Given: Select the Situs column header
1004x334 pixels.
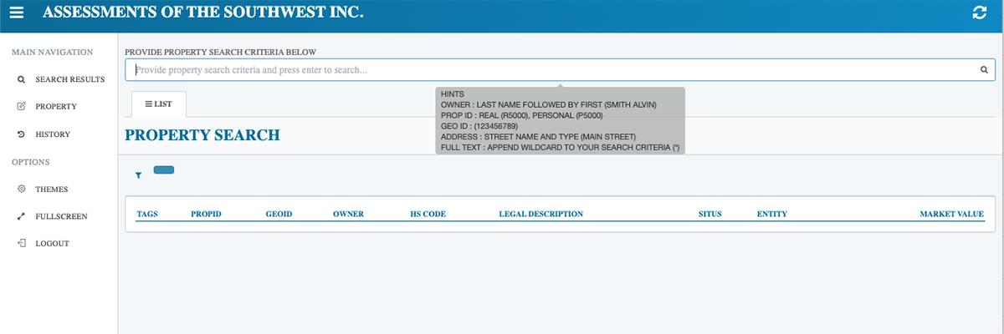Looking at the screenshot, I should coord(709,215).
